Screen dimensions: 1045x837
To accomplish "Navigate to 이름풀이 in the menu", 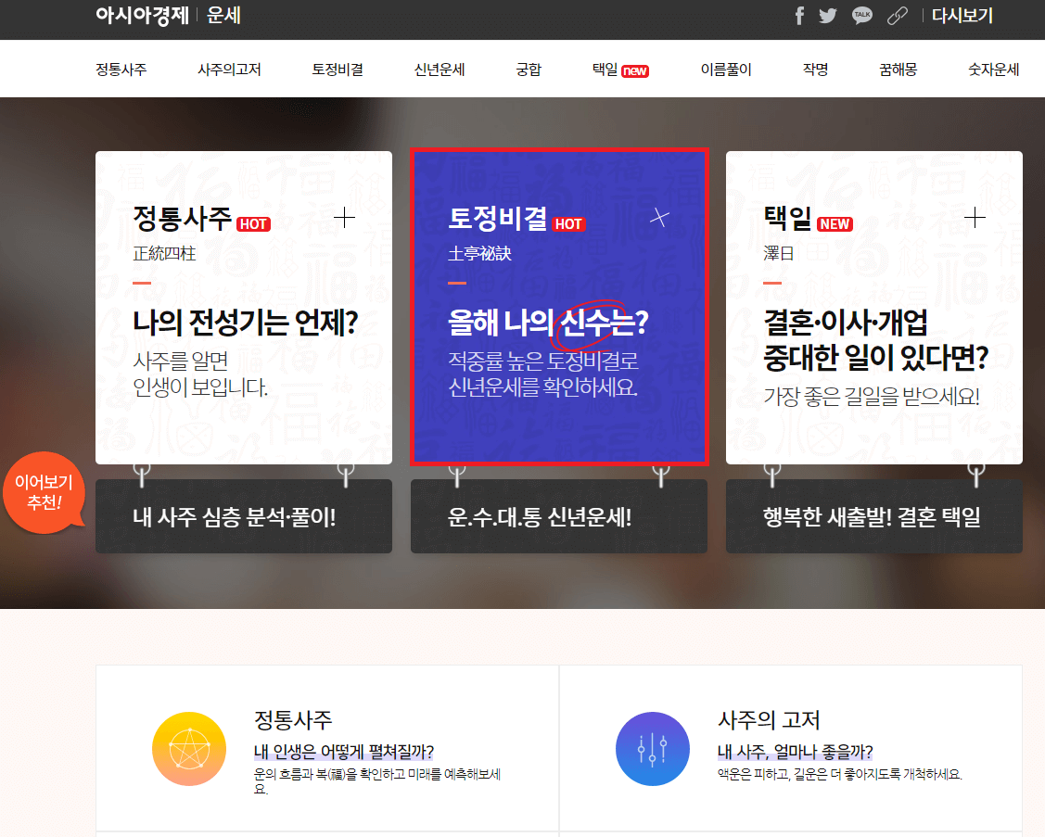I will pos(725,69).
